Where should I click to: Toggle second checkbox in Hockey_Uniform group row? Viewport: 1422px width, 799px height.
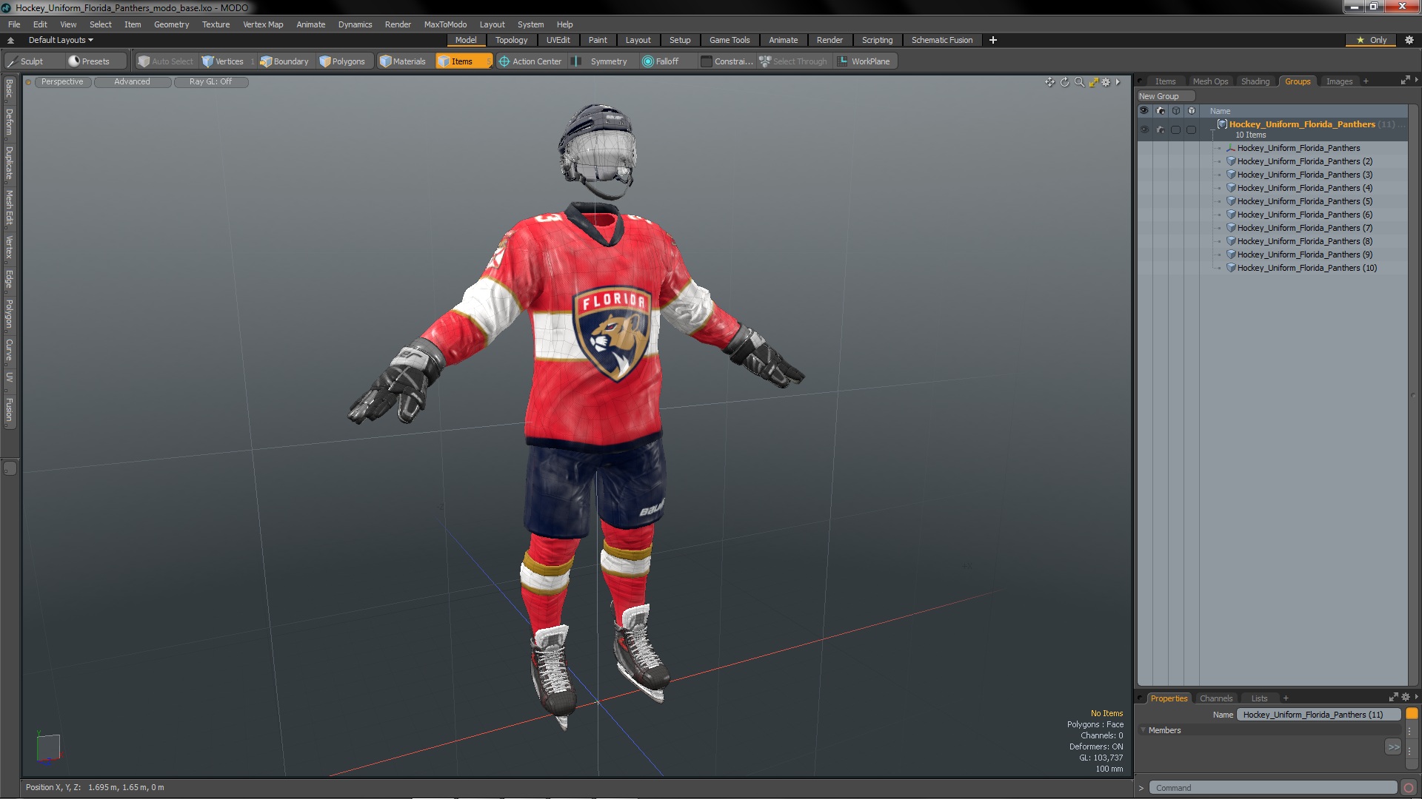pyautogui.click(x=1191, y=130)
